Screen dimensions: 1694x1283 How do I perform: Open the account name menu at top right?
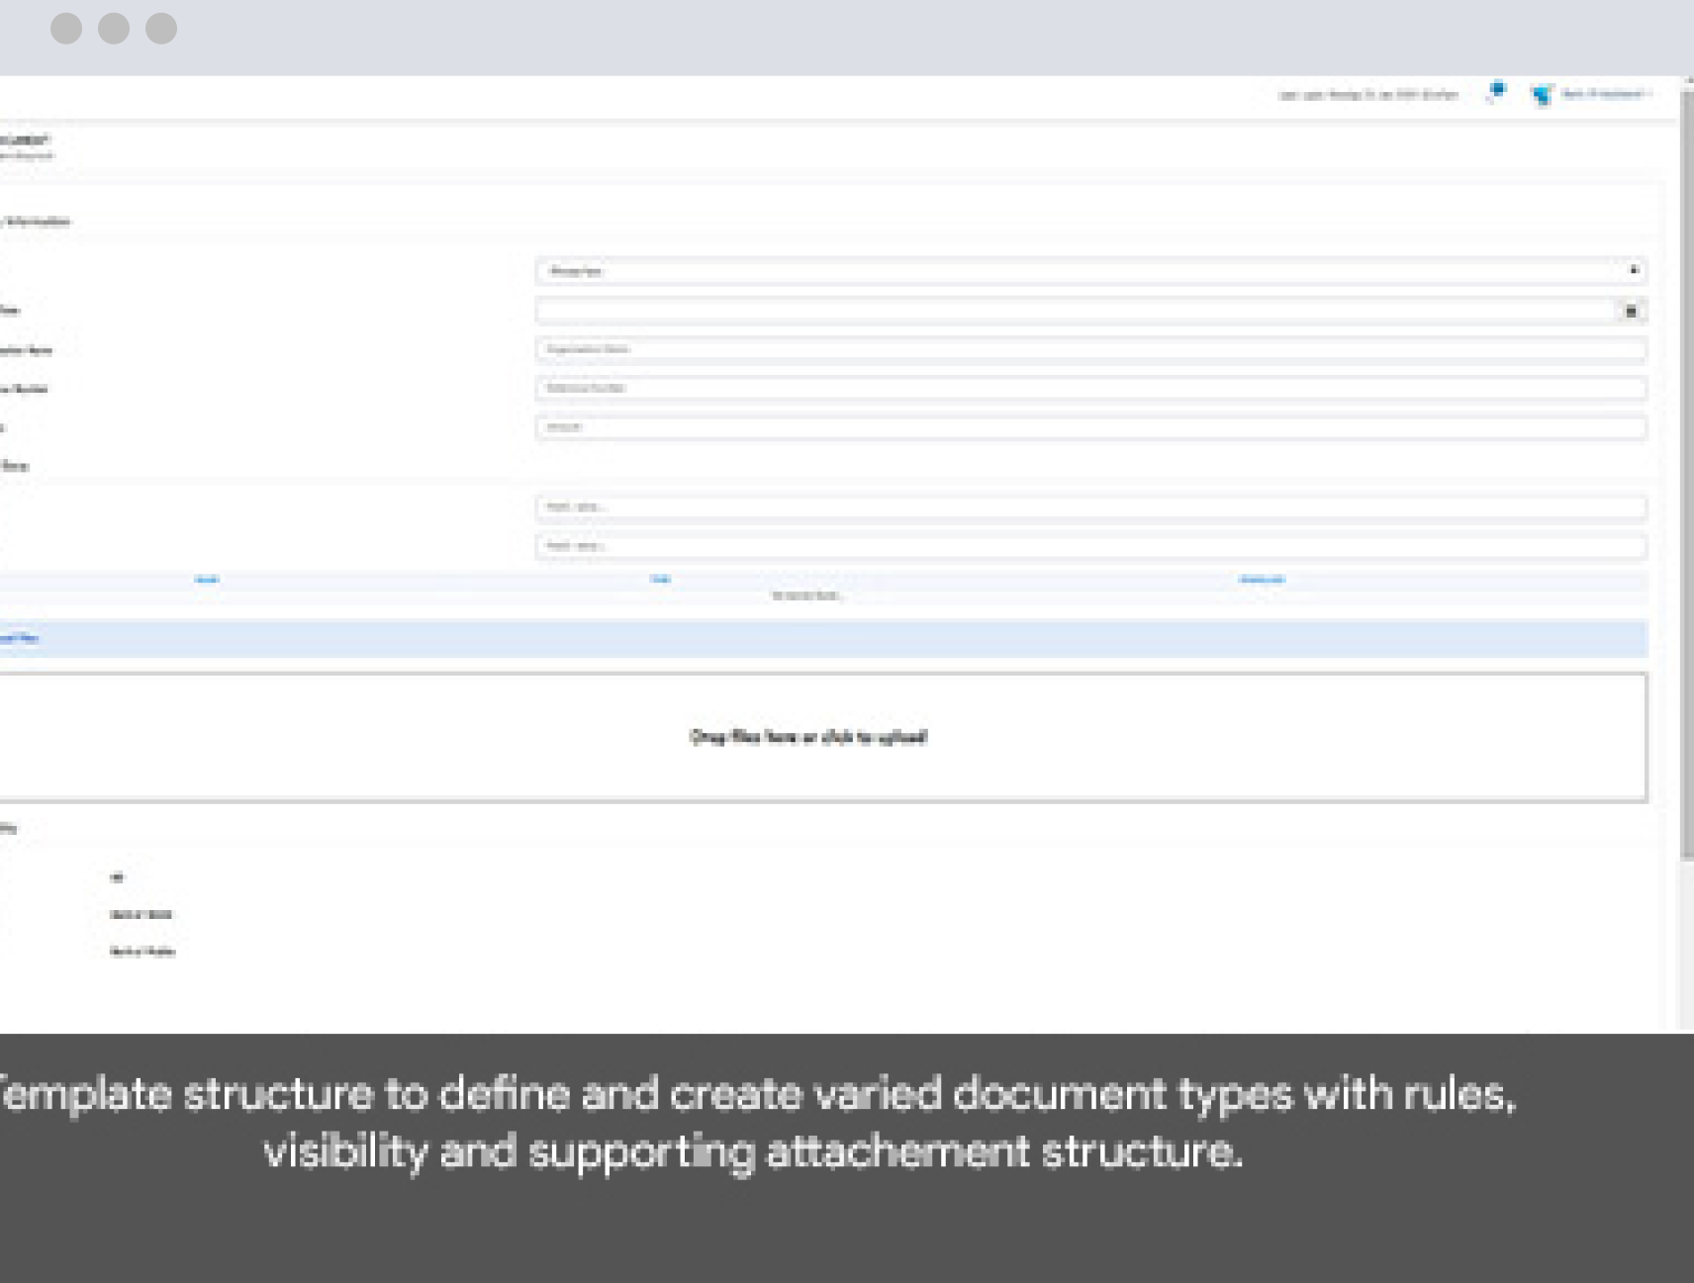coord(1606,94)
